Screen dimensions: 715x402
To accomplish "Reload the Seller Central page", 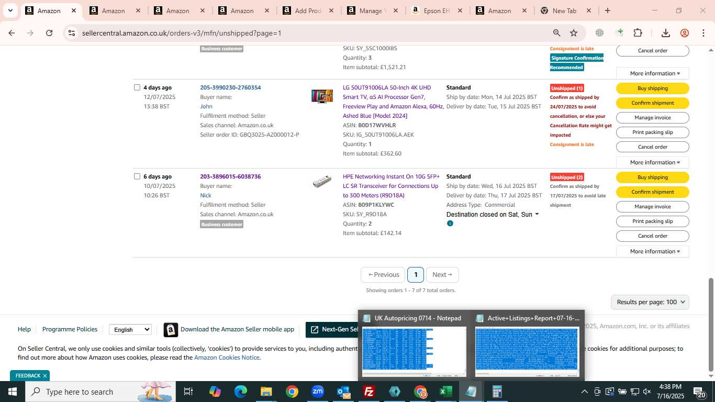I will 49,33.
